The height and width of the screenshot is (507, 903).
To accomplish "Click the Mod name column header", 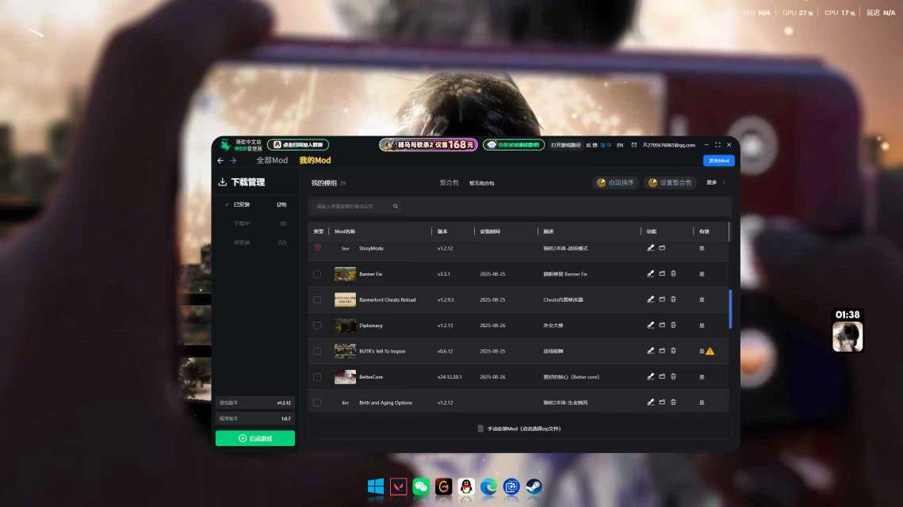I will [x=345, y=231].
